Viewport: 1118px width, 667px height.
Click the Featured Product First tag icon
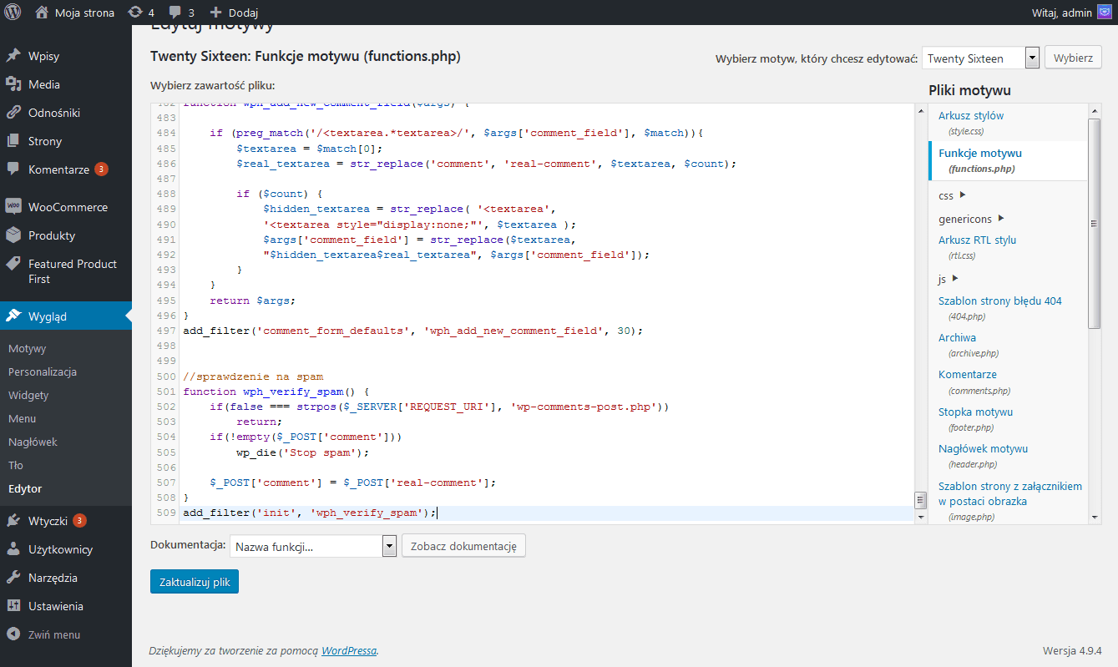pos(13,264)
